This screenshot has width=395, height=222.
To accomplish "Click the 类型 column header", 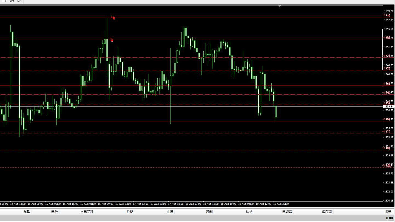I will 27,212.
